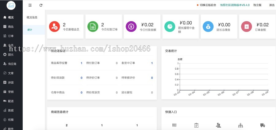
Task: Click the 02-03 data point on chart
Action: point(180,90)
